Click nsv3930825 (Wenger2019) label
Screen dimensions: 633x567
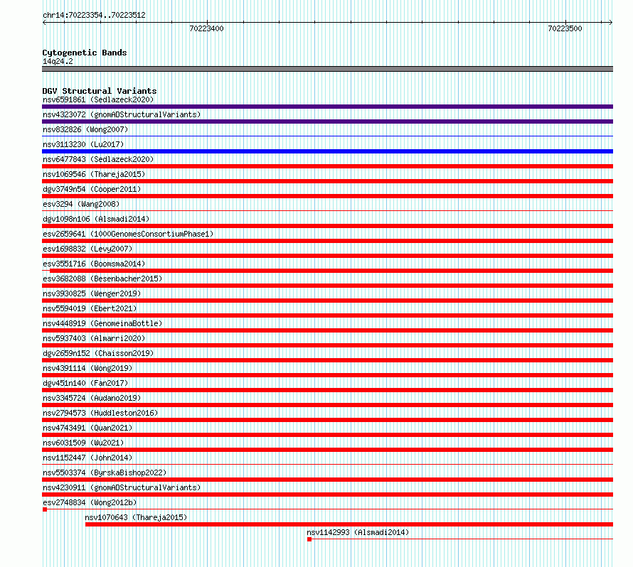coord(92,293)
